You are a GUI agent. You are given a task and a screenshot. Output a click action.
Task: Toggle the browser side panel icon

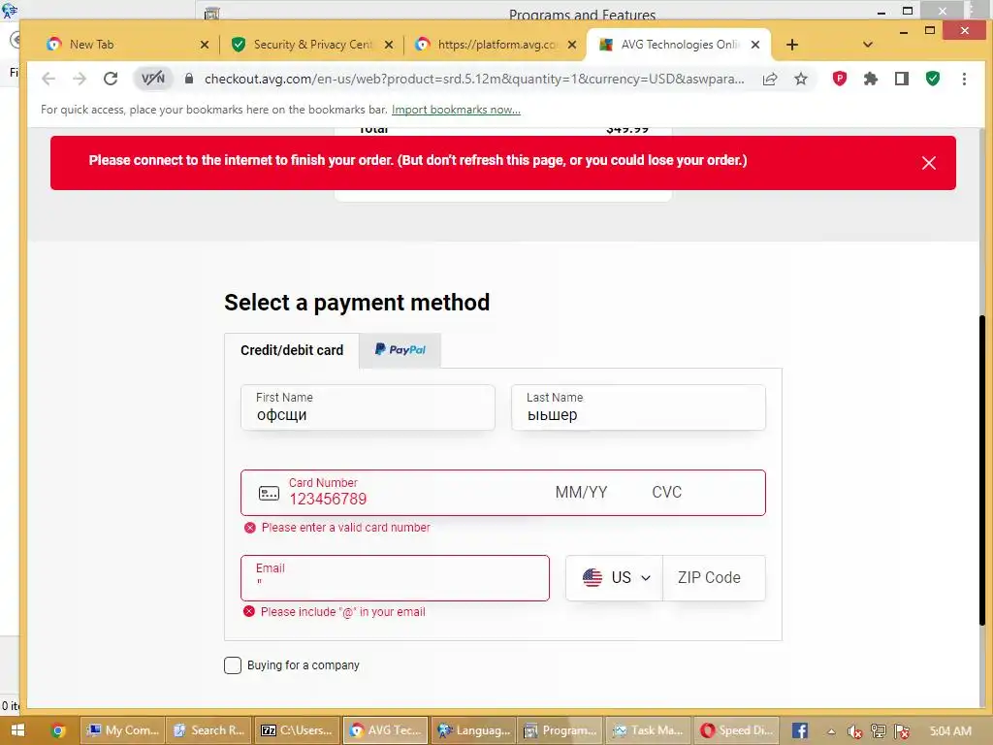click(902, 79)
